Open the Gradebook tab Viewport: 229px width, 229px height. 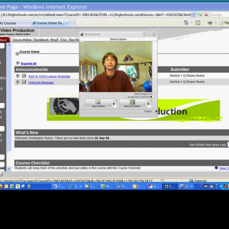[x=41, y=40]
